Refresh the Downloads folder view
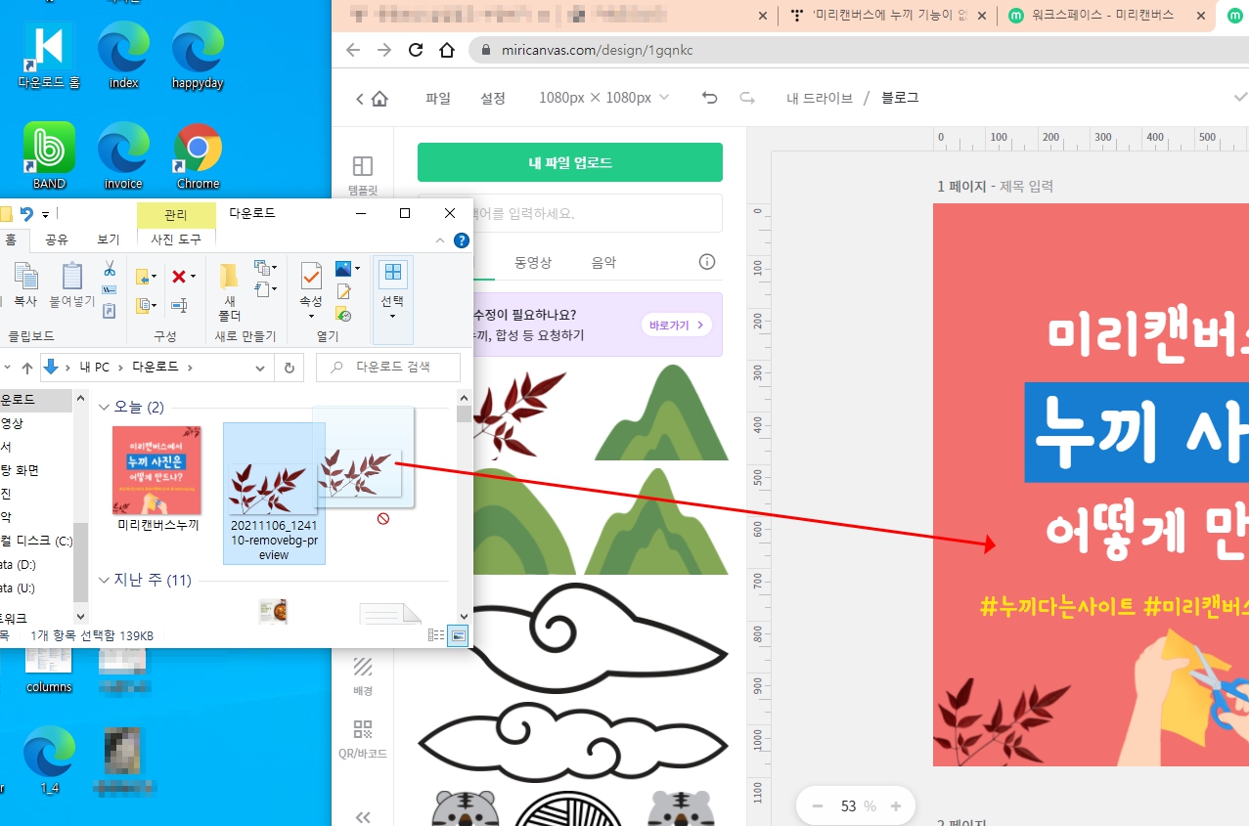1249x826 pixels. pyautogui.click(x=289, y=369)
